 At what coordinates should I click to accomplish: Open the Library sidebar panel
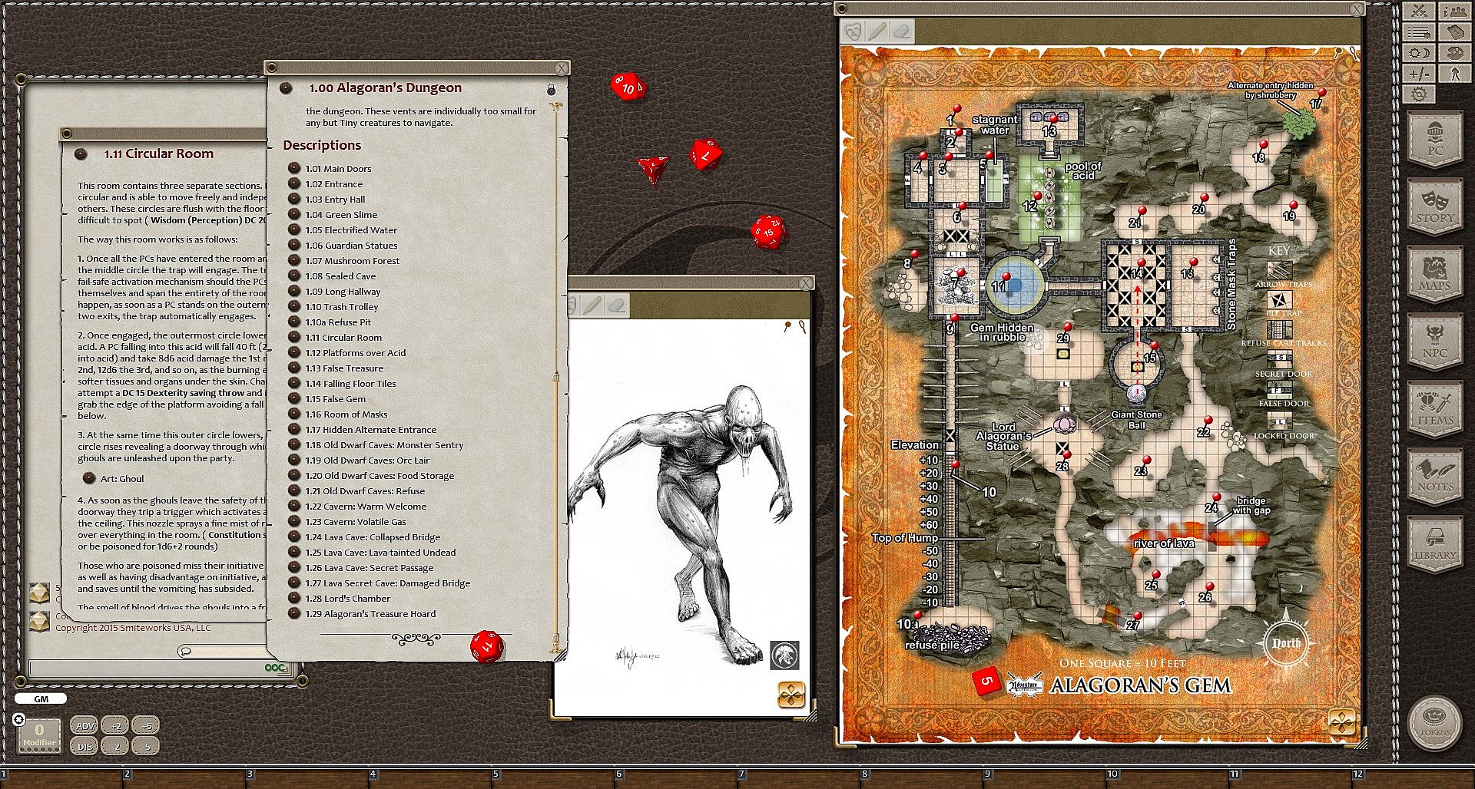point(1434,543)
